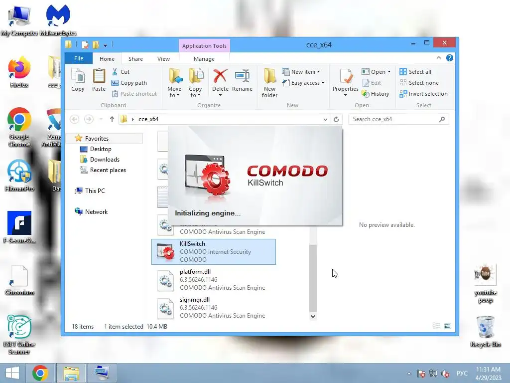This screenshot has width=510, height=383.
Task: Click the file list vertical scrollbar thumb
Action: coord(313,278)
